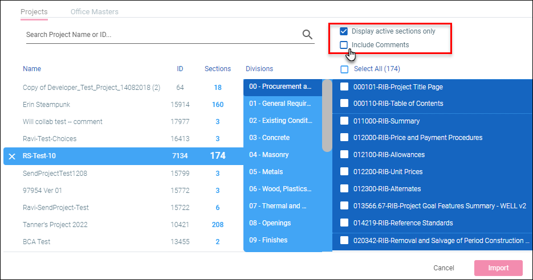
Task: Check the Select All (174) box
Action: 344,69
